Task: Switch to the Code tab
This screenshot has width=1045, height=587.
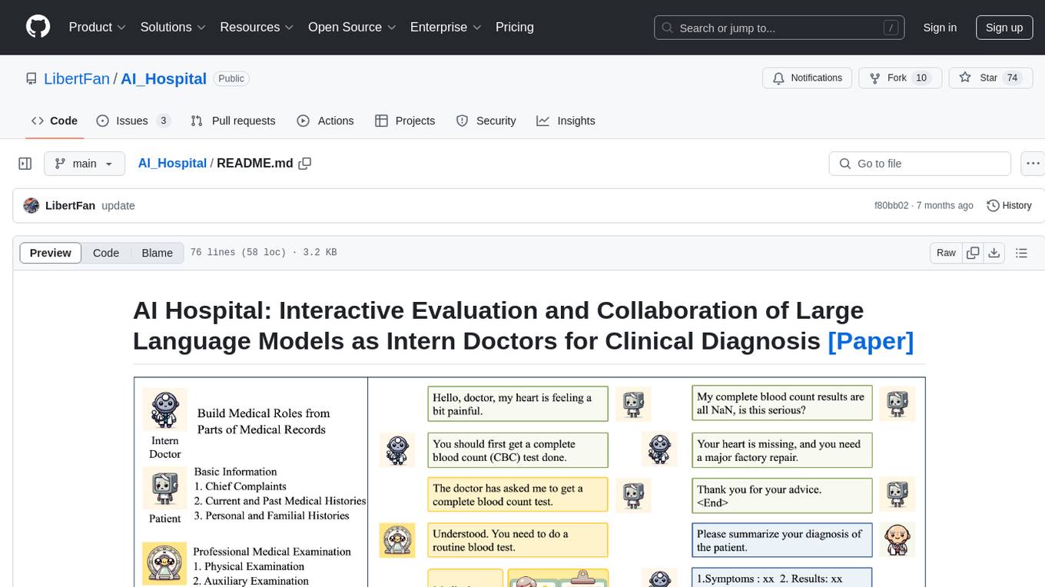Action: coord(55,121)
